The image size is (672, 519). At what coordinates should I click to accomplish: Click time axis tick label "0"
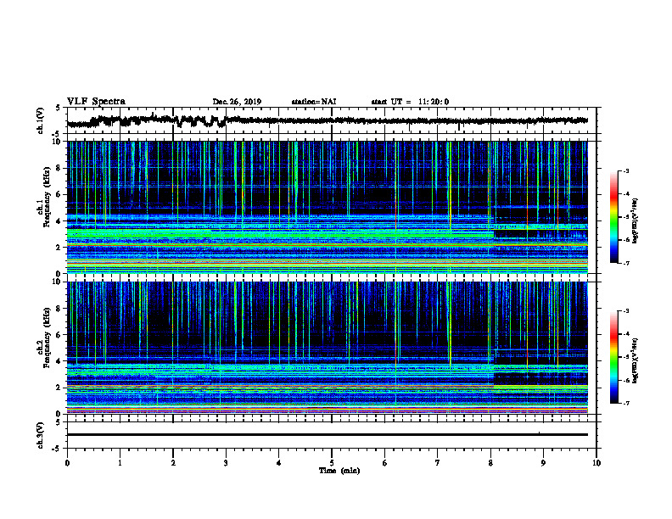pyautogui.click(x=67, y=463)
